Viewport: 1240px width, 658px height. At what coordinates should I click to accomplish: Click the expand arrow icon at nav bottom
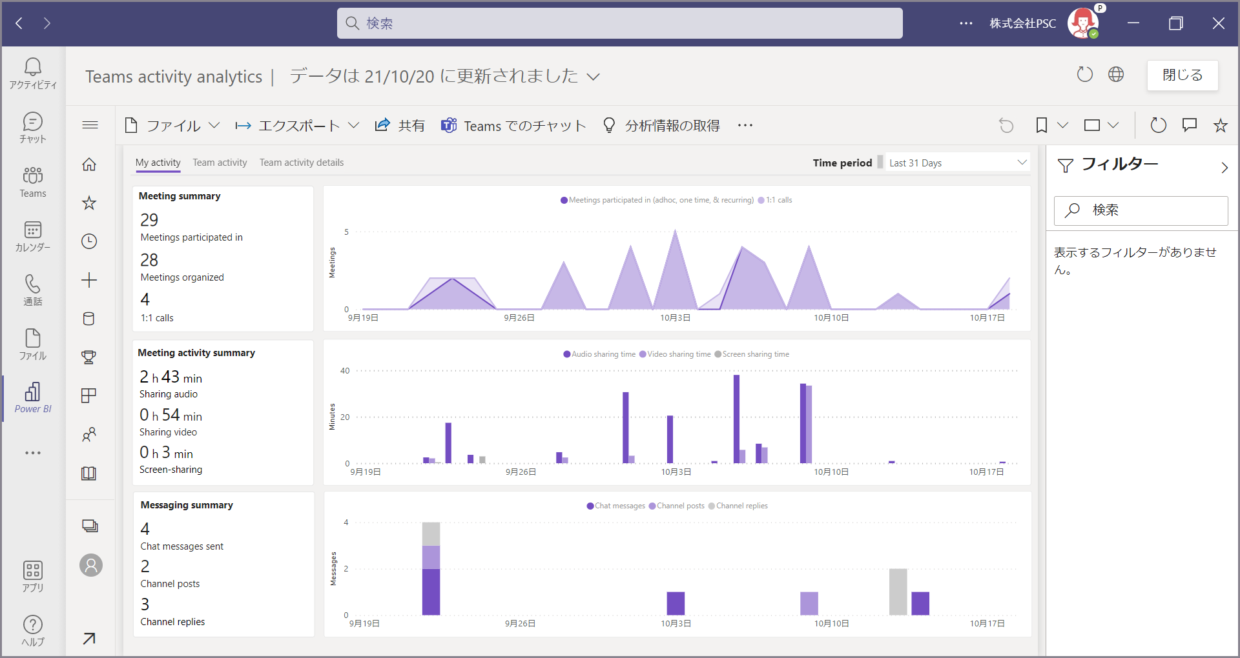click(x=89, y=639)
